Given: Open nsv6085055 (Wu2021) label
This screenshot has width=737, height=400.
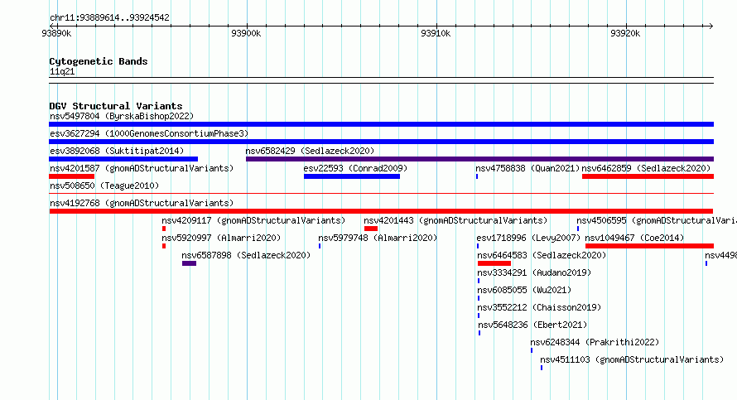Looking at the screenshot, I should (524, 290).
